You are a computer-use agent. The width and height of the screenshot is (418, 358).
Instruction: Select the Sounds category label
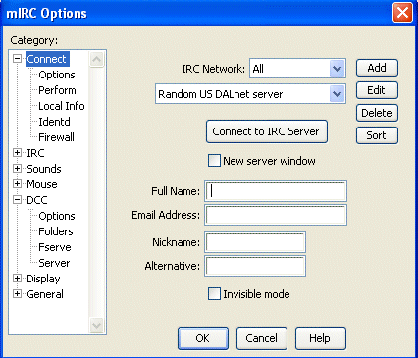pos(44,169)
